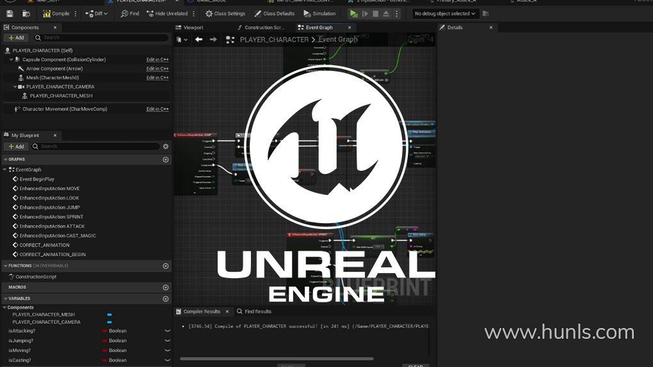Save the blueprint with the floppy disk icon
Screen dimensions: 653x367
pyautogui.click(x=10, y=13)
